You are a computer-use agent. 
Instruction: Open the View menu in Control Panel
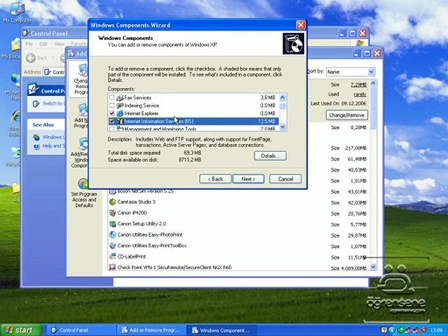click(59, 44)
